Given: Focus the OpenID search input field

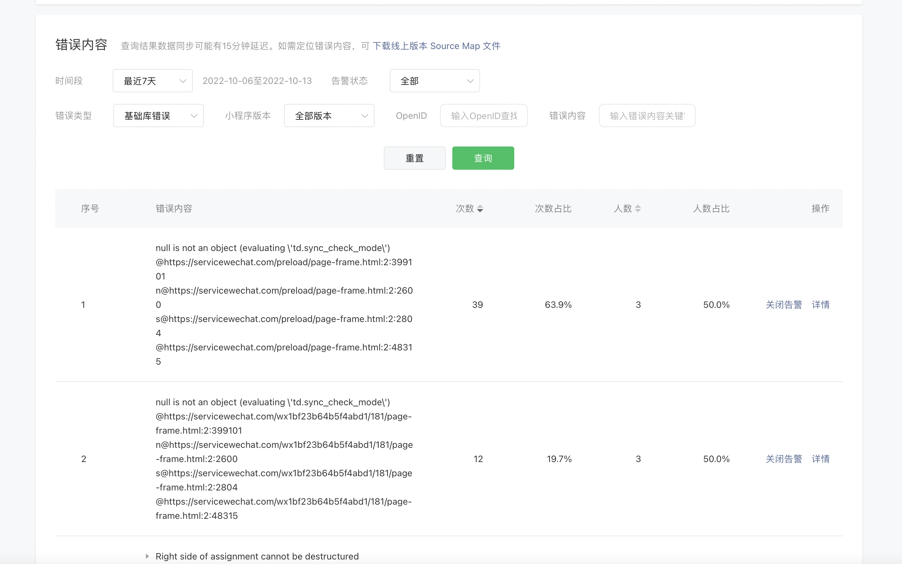Looking at the screenshot, I should point(484,116).
